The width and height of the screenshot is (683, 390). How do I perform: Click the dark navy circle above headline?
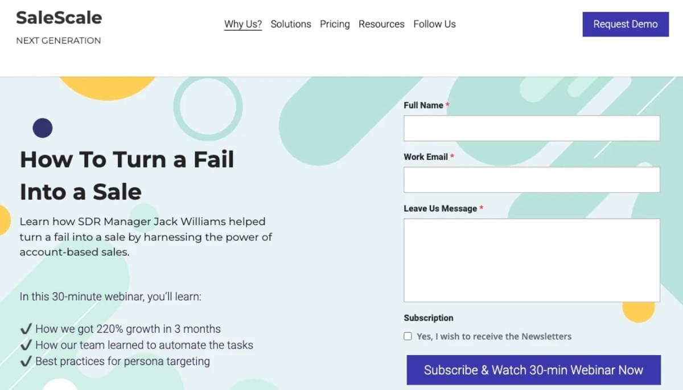(x=43, y=128)
